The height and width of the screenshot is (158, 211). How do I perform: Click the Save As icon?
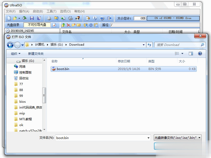tap(39, 18)
